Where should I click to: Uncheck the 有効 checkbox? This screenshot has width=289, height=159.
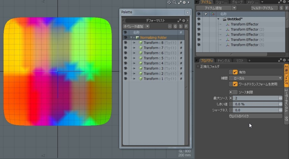click(235, 72)
